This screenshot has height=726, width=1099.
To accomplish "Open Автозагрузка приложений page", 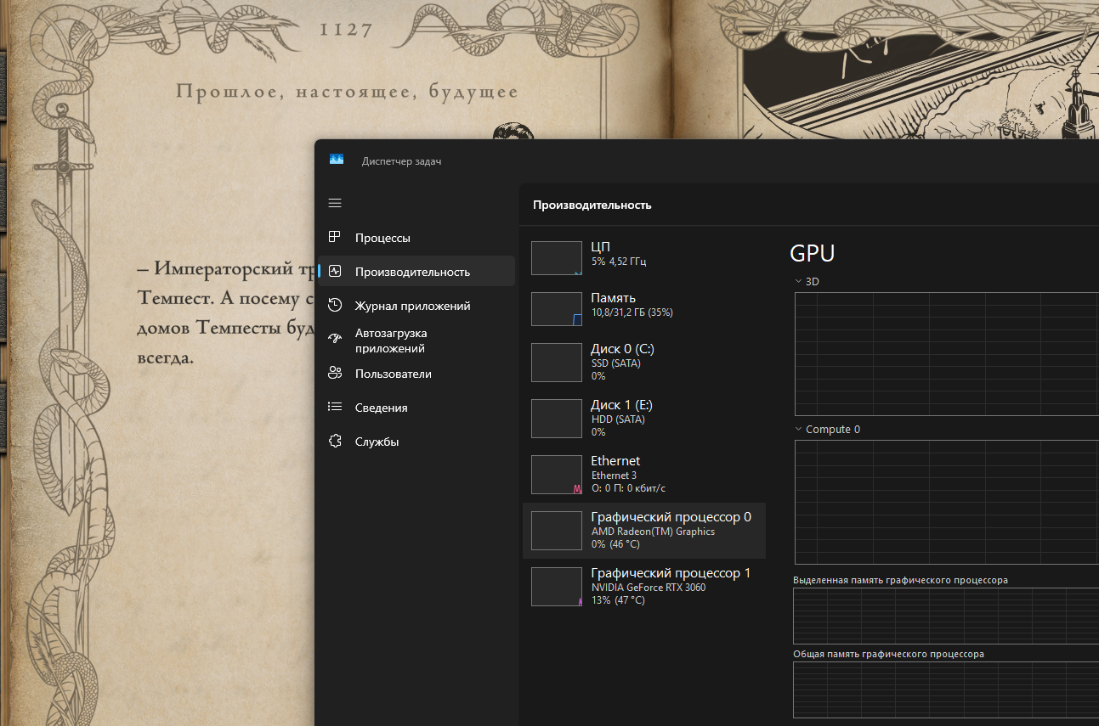I will tap(416, 340).
